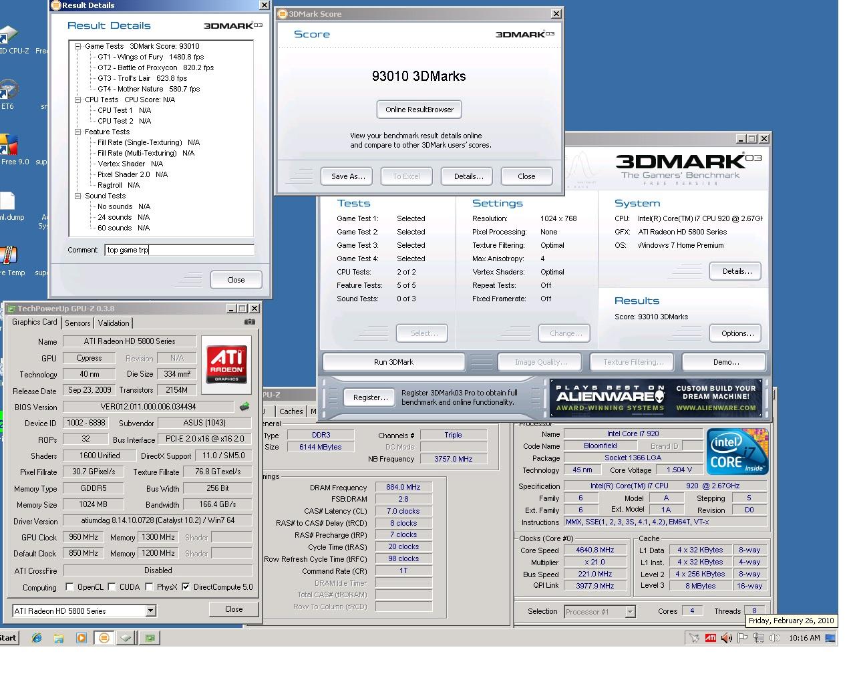This screenshot has width=855, height=684.
Task: Click the ATI Radeon logo in GPU-Z
Action: [226, 365]
